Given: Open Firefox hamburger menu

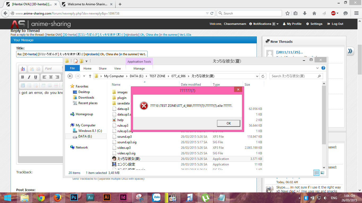Looking at the screenshot, I should point(356,13).
